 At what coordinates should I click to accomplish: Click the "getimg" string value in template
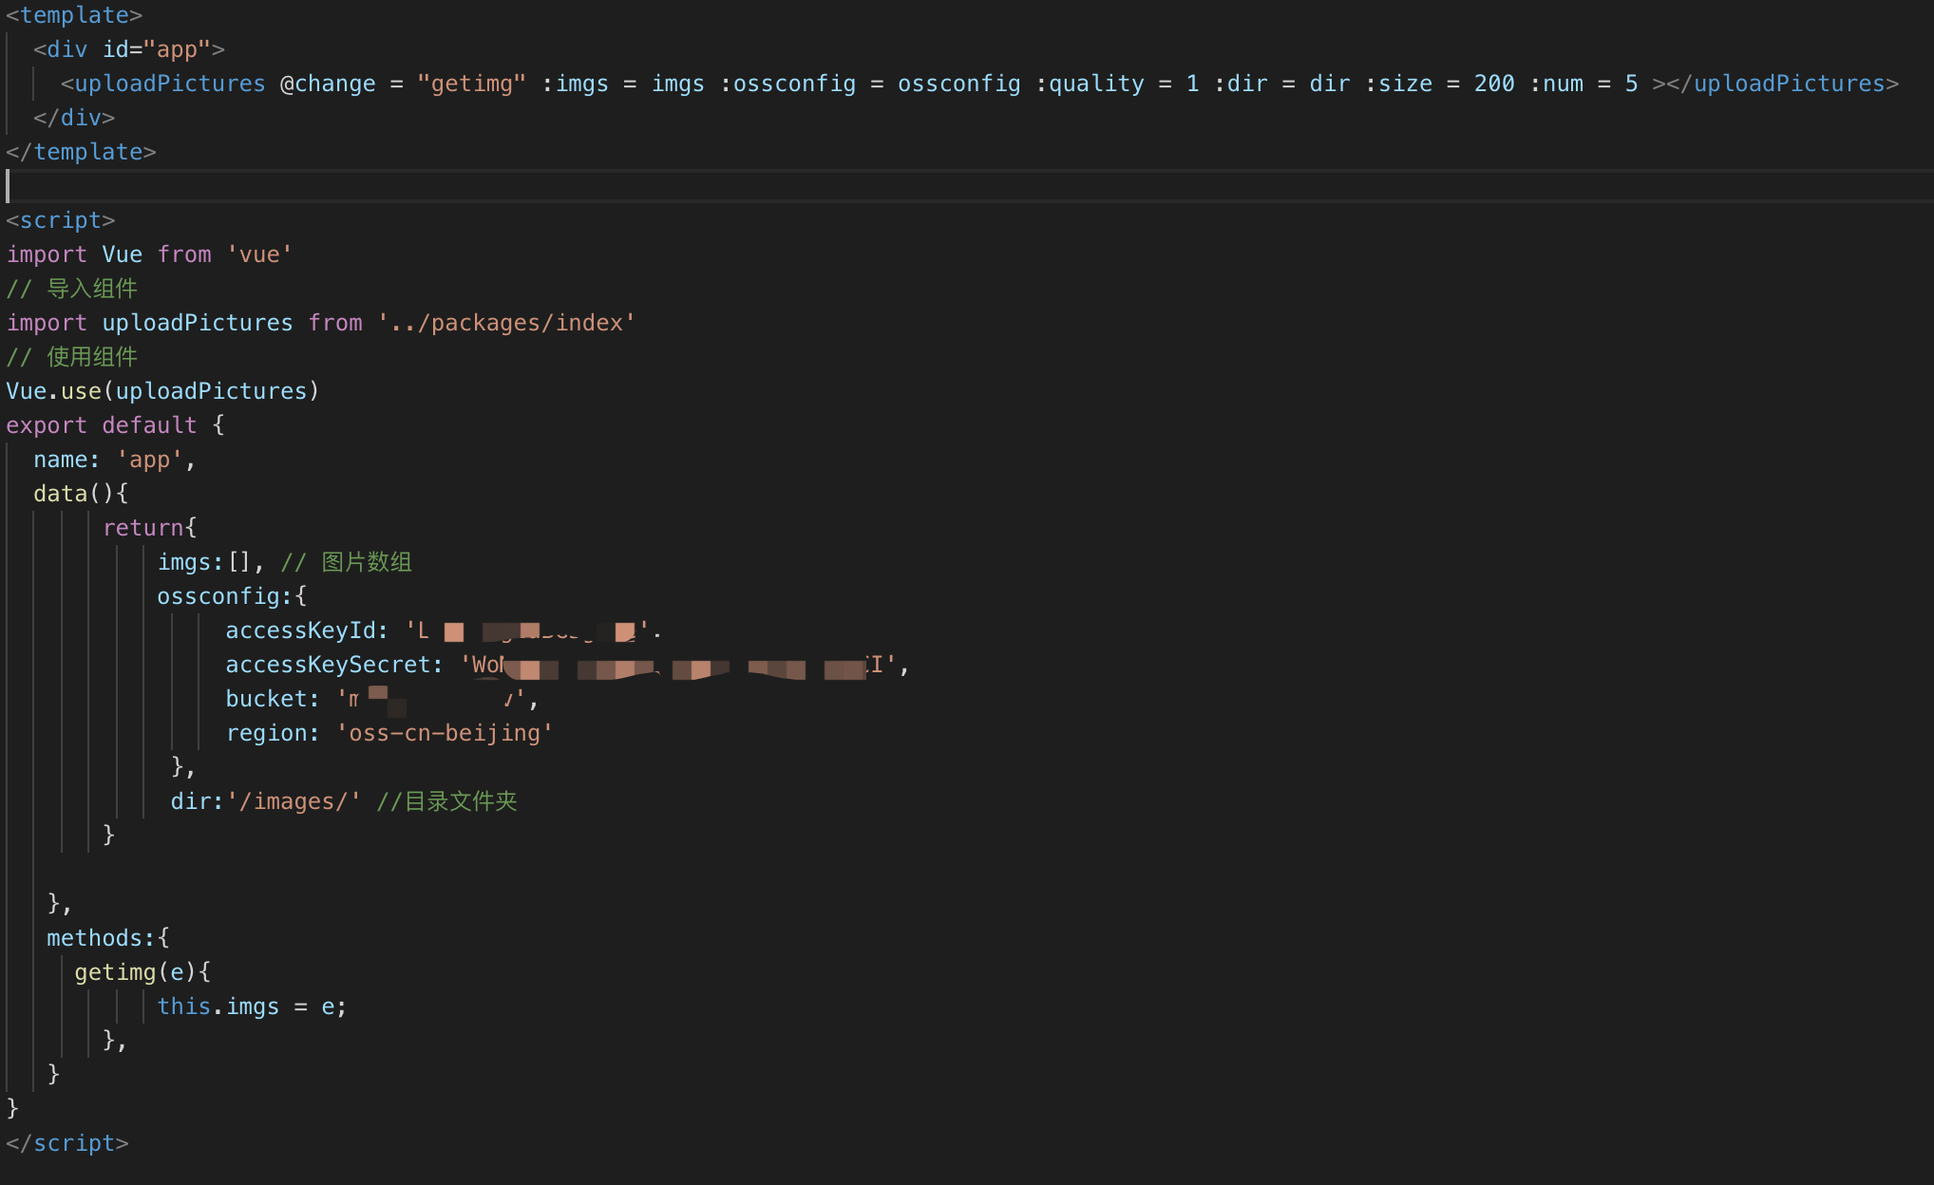(471, 84)
